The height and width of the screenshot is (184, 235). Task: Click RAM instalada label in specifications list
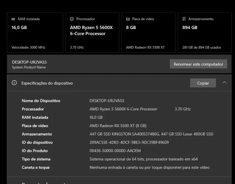coord(35,117)
